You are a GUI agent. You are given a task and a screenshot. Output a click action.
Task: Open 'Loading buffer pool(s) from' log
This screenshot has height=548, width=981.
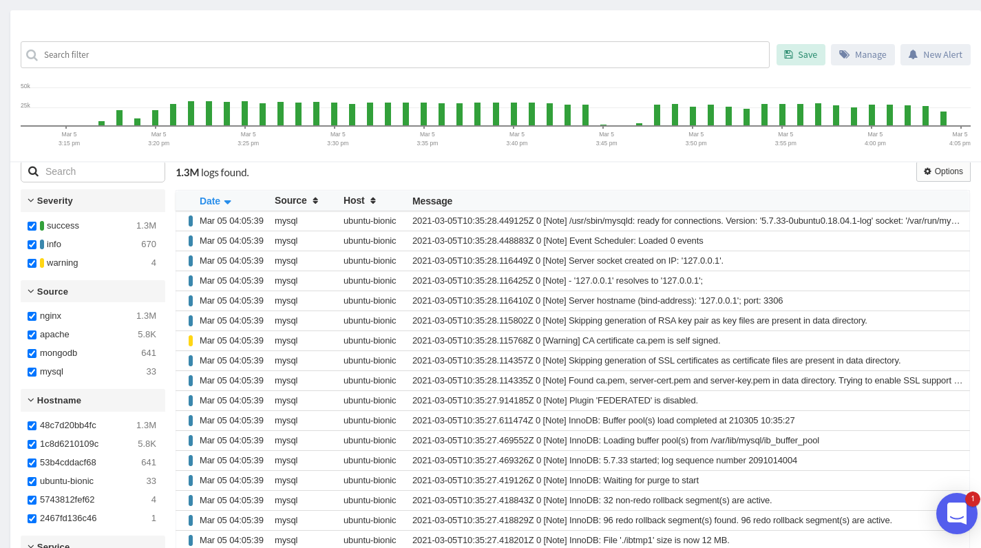pos(572,441)
